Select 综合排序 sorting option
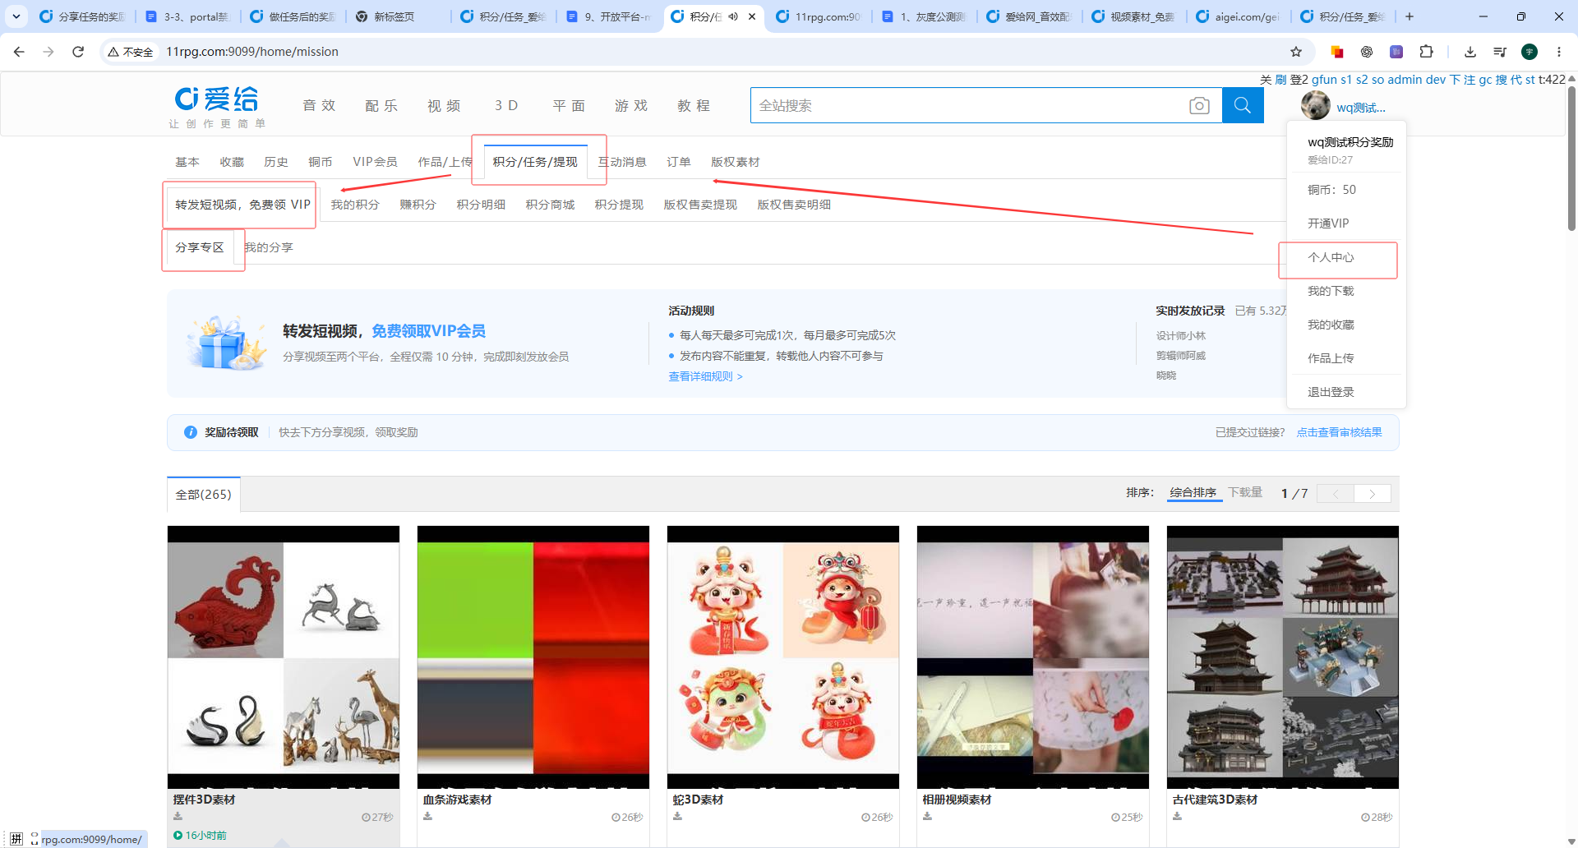1578x848 pixels. pyautogui.click(x=1193, y=492)
